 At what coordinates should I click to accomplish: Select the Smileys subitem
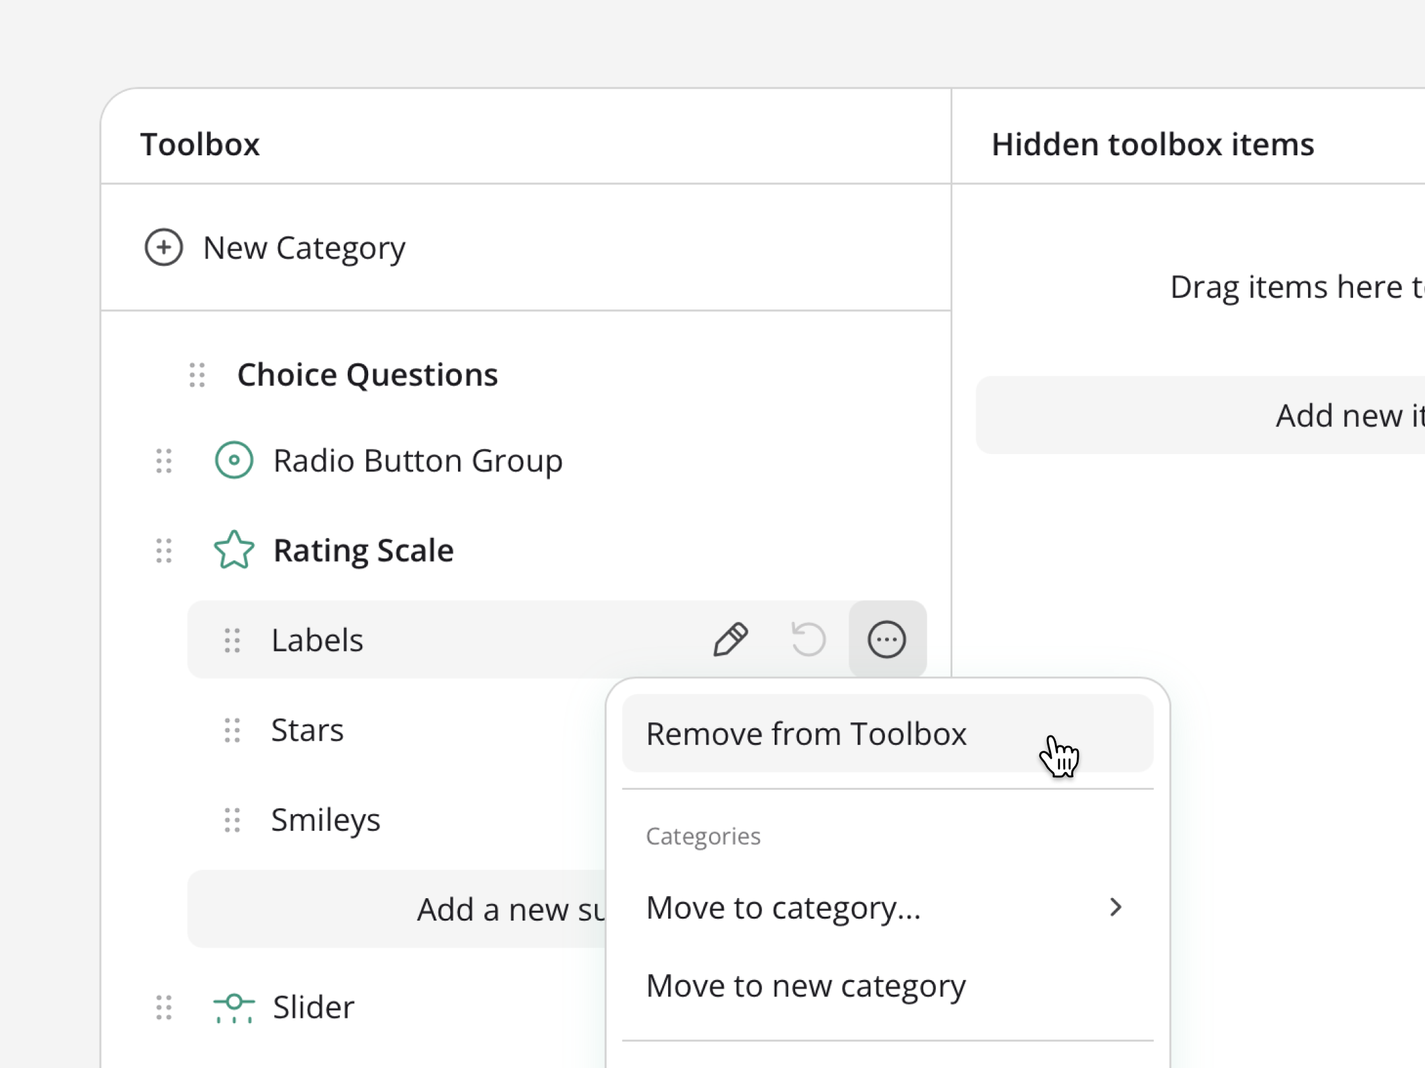(326, 820)
